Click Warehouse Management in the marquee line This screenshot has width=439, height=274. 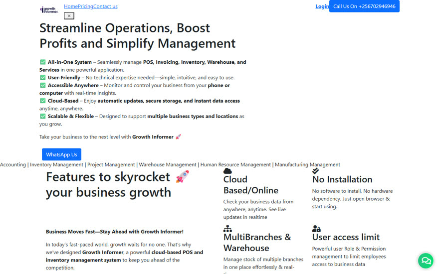(168, 165)
